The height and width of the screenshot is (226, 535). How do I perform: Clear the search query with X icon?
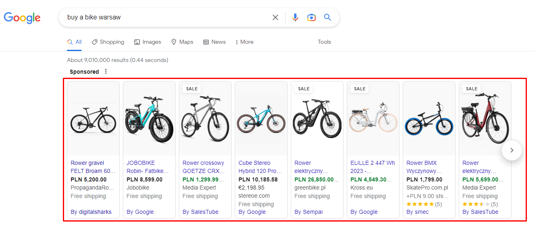275,17
